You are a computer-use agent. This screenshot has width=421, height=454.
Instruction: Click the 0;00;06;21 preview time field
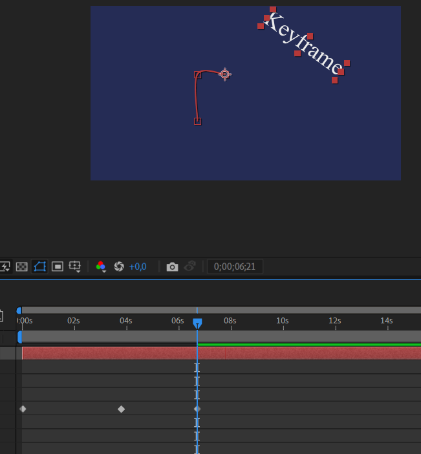235,266
